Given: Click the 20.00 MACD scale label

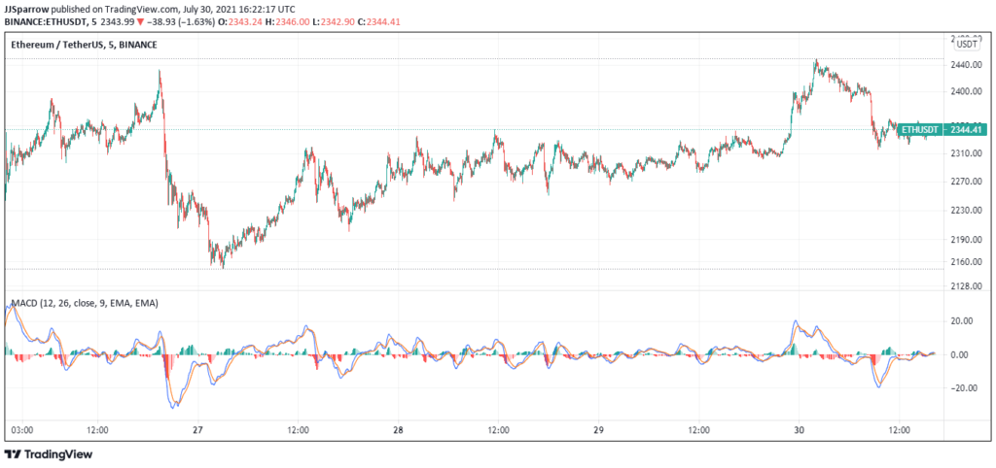Looking at the screenshot, I should point(963,321).
